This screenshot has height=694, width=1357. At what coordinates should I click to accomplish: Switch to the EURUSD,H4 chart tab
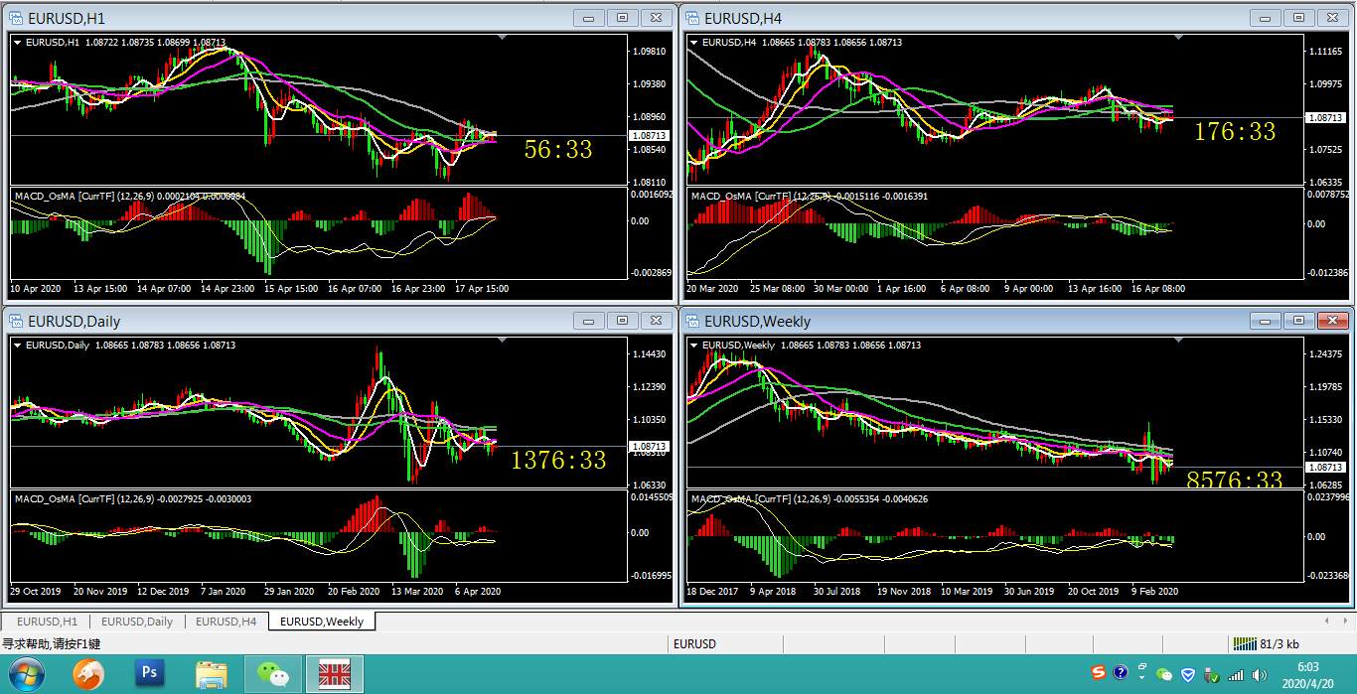[226, 622]
